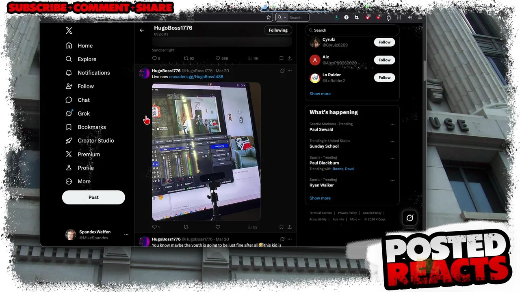520x292 pixels.
Task: Open Bookmarks in the sidebar
Action: [x=86, y=127]
